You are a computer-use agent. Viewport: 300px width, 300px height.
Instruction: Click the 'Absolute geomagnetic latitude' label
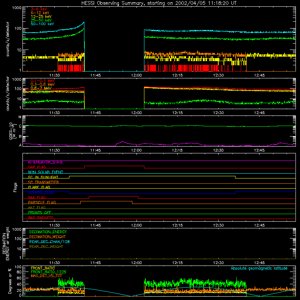pyautogui.click(x=259, y=268)
